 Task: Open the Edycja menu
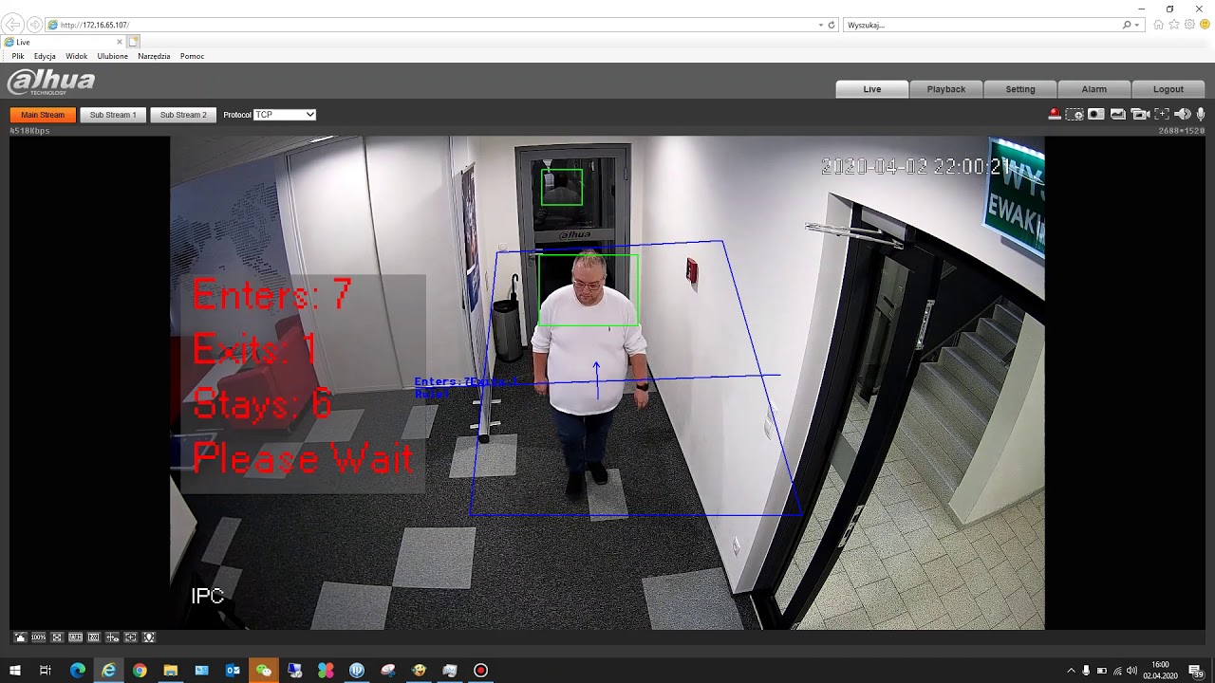(x=45, y=56)
